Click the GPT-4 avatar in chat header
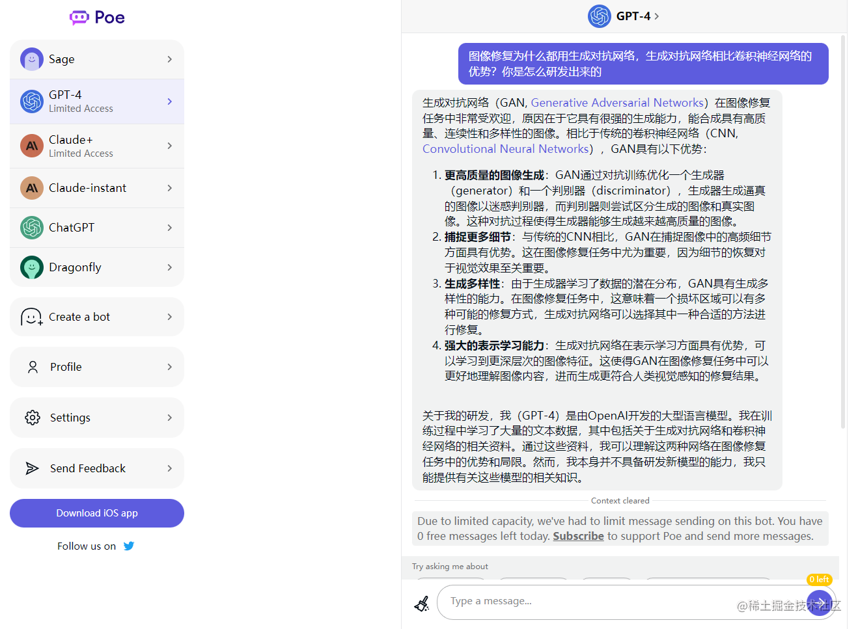This screenshot has width=858, height=629. [600, 16]
